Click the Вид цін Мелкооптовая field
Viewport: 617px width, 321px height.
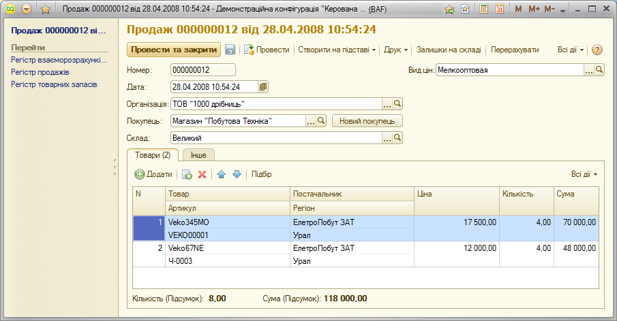(x=509, y=70)
